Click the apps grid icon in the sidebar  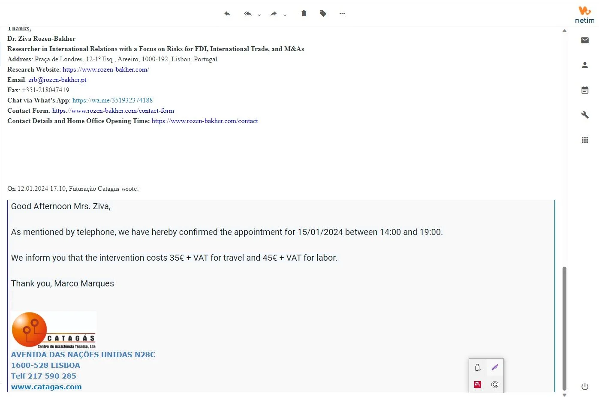[x=585, y=139]
